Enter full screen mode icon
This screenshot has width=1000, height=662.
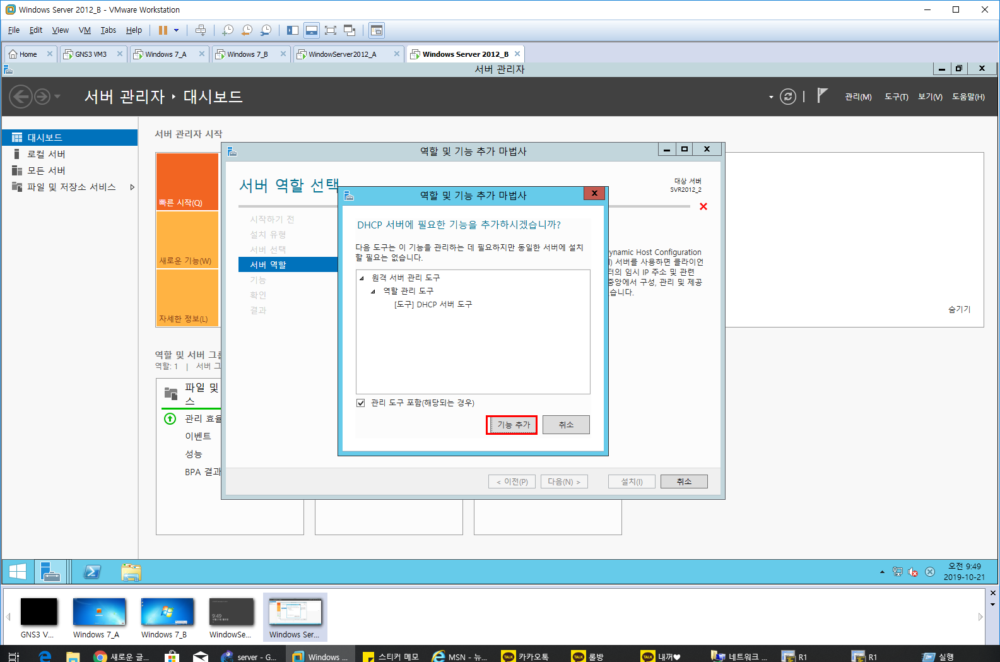(x=331, y=30)
